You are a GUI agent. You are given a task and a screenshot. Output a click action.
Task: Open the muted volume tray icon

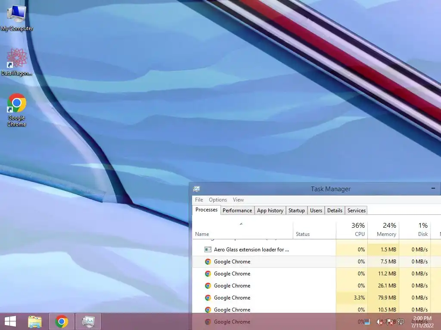379,322
